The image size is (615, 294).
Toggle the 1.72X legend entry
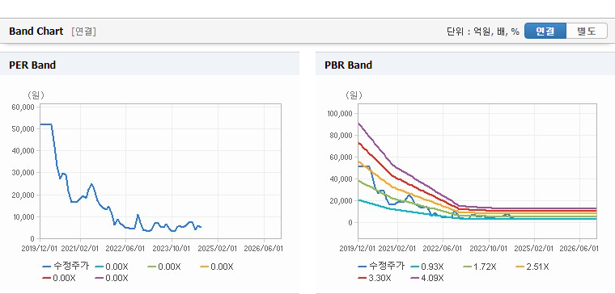point(479,267)
